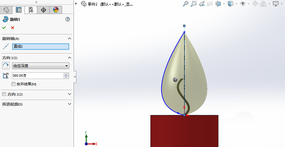Click the 旋转轴(A) section header
This screenshot has height=147, width=285.
pos(11,39)
